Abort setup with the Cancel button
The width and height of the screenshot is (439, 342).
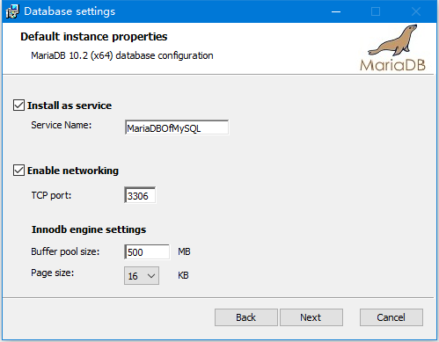[x=391, y=317]
